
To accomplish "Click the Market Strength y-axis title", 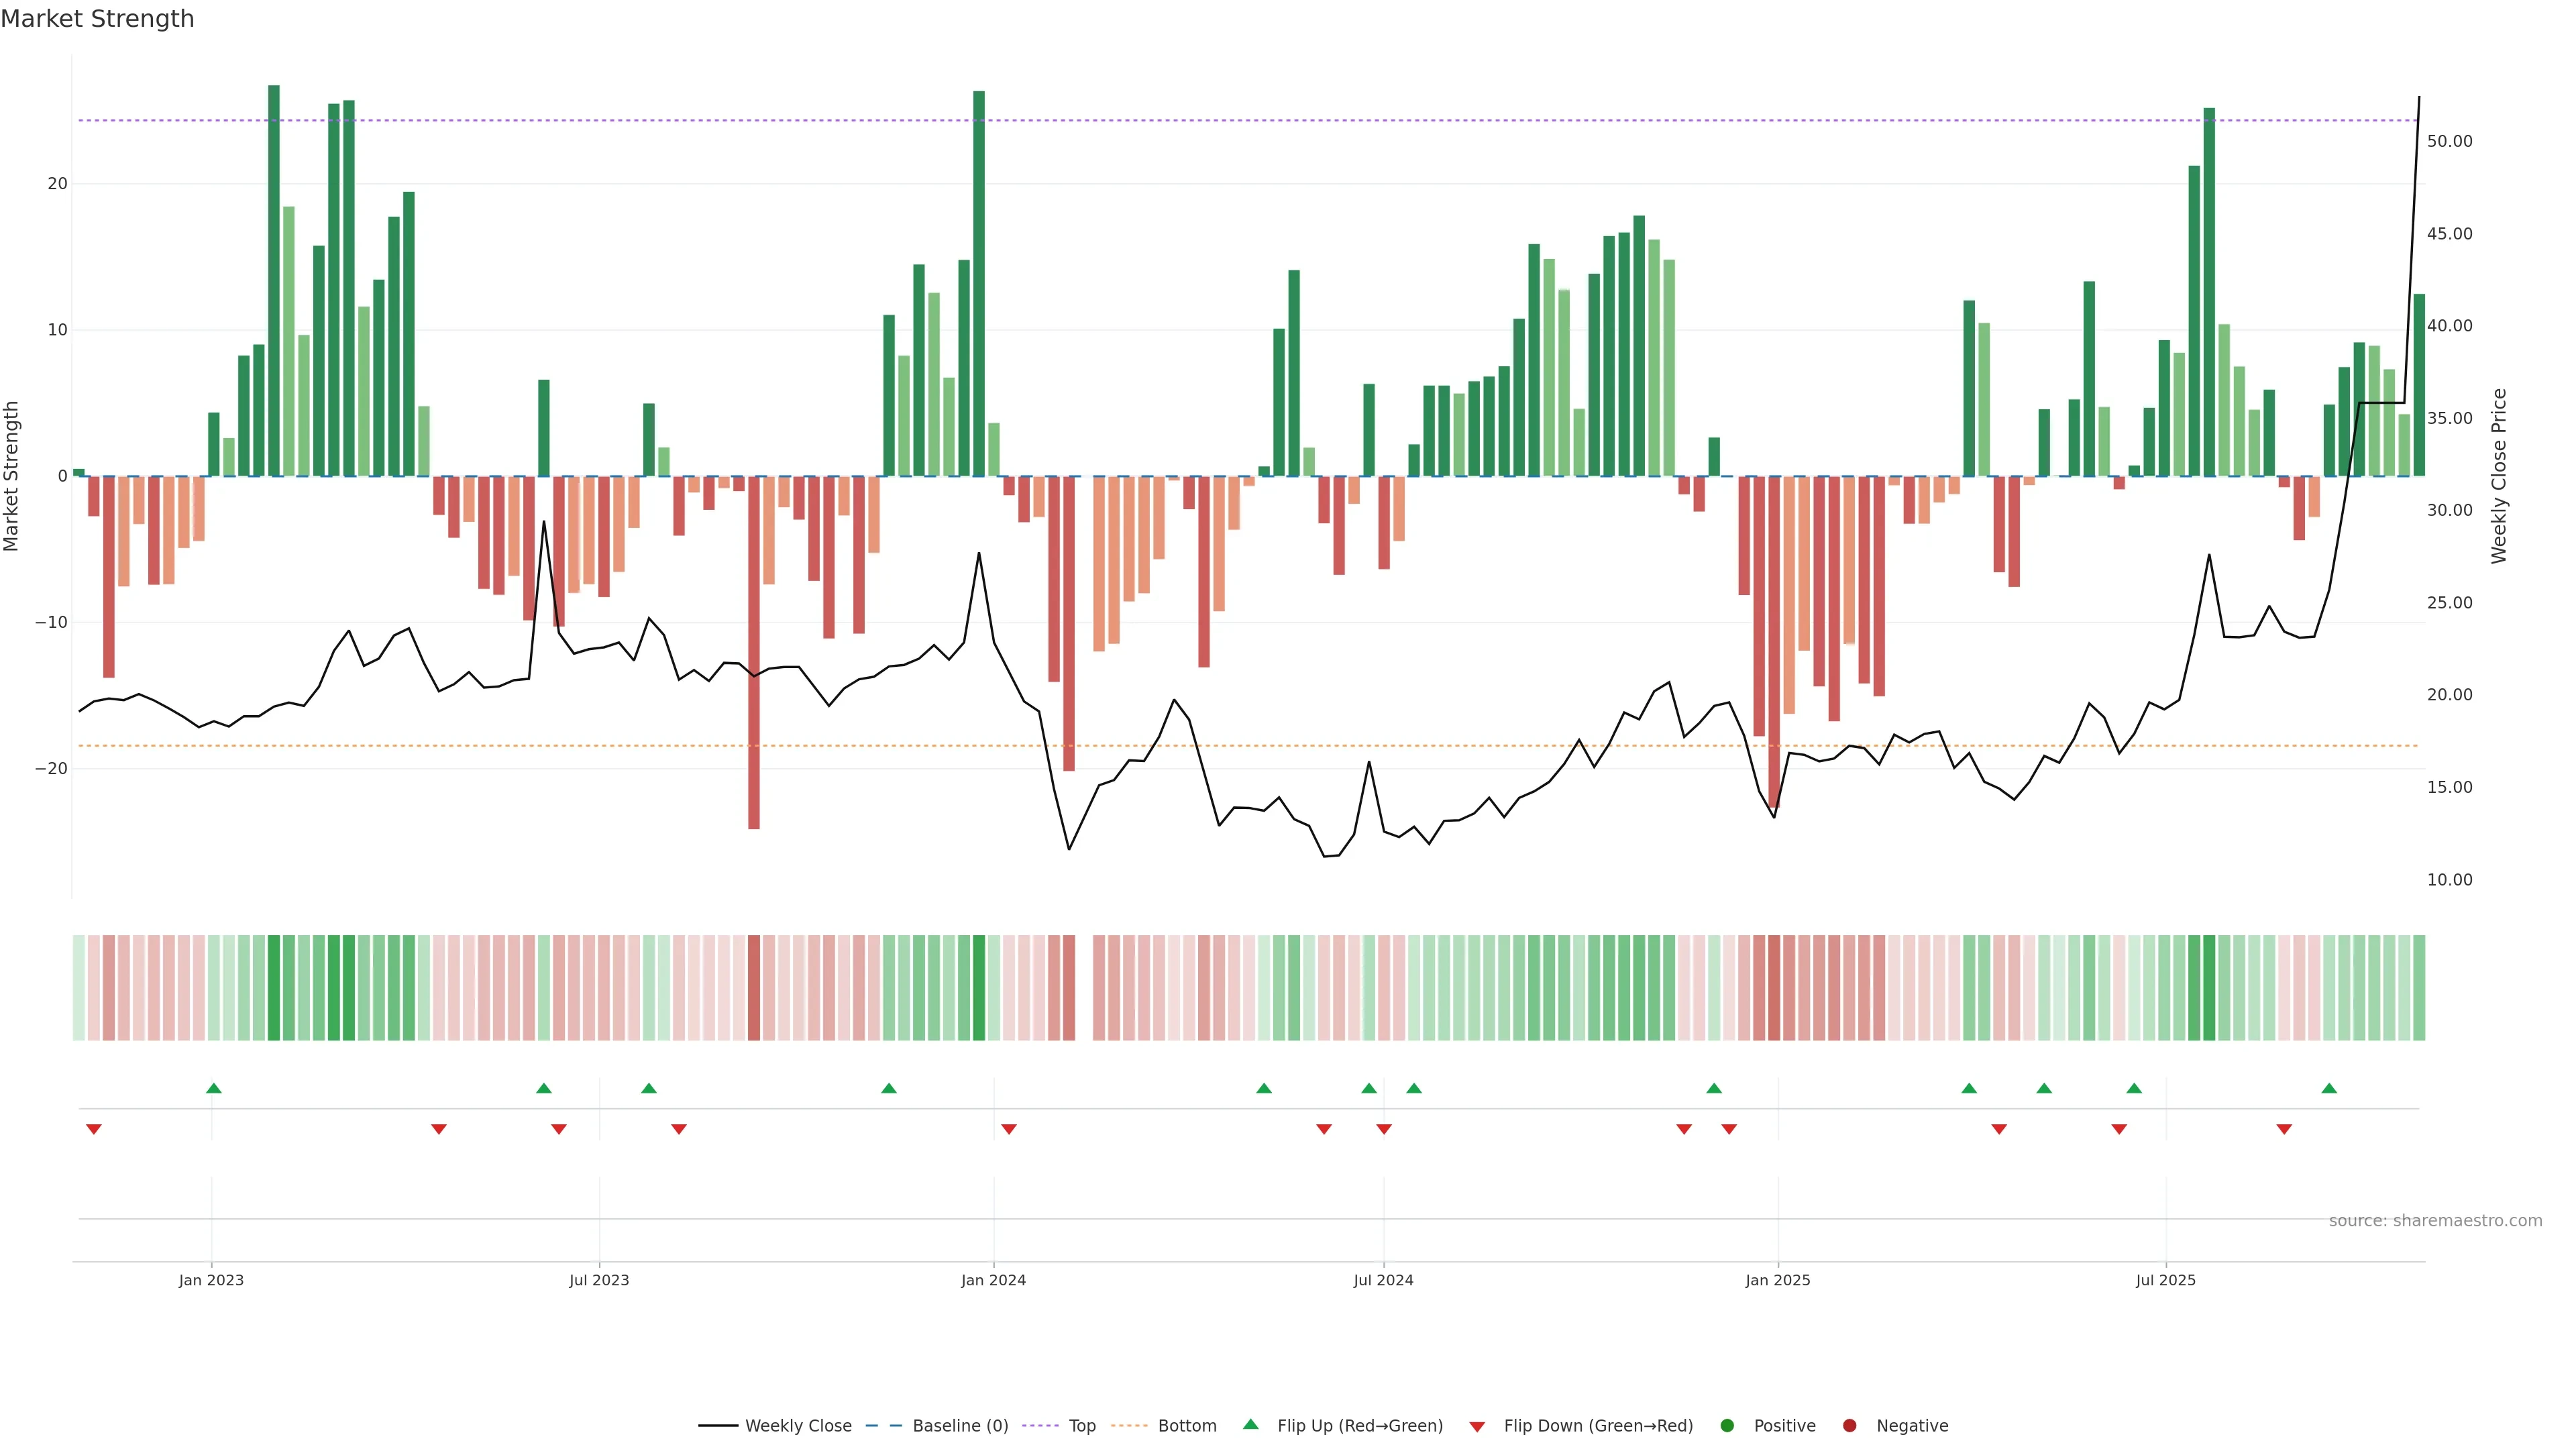I will click(x=12, y=476).
